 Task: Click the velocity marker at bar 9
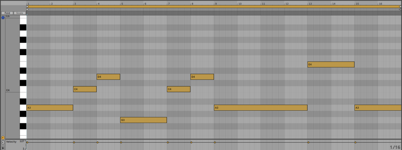[215, 142]
